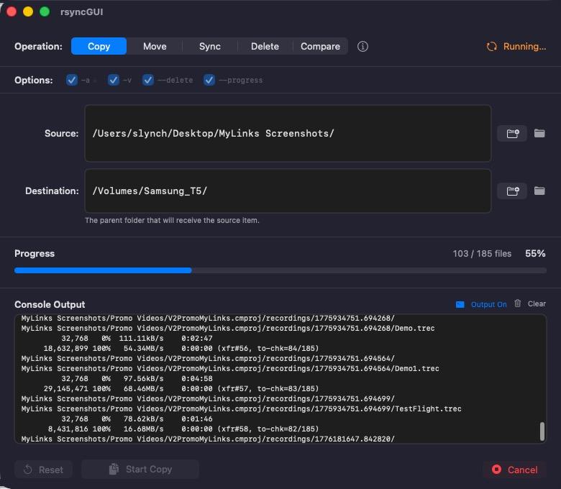Toggle the --progress checkbox

point(209,80)
